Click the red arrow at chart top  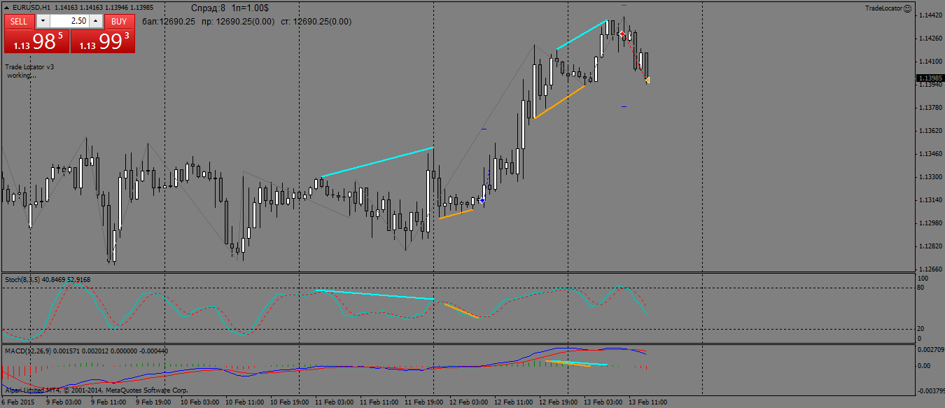(x=622, y=34)
